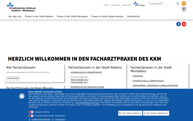Screen dimensions: 193x121
Task: Visit the Facebook page icon
Action: (x=178, y=24)
